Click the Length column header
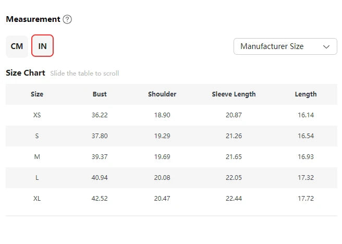The image size is (342, 244). [x=306, y=94]
